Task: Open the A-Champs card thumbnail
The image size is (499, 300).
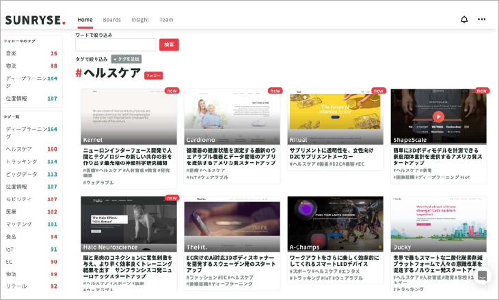Action: click(x=336, y=224)
